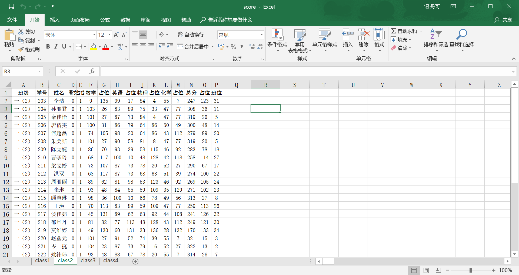Toggle align text left
519x275 pixels.
(135, 46)
